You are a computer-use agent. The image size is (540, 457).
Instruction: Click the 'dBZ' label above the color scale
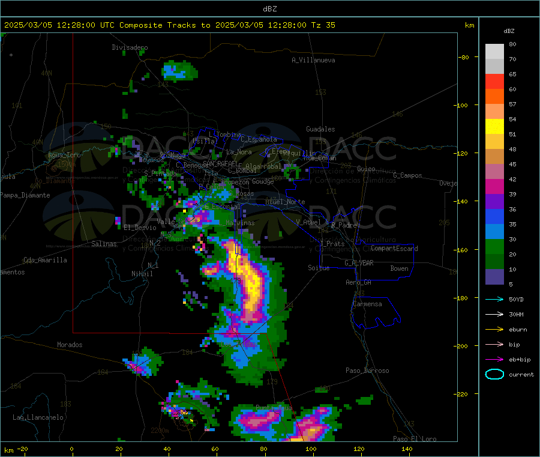coord(509,31)
